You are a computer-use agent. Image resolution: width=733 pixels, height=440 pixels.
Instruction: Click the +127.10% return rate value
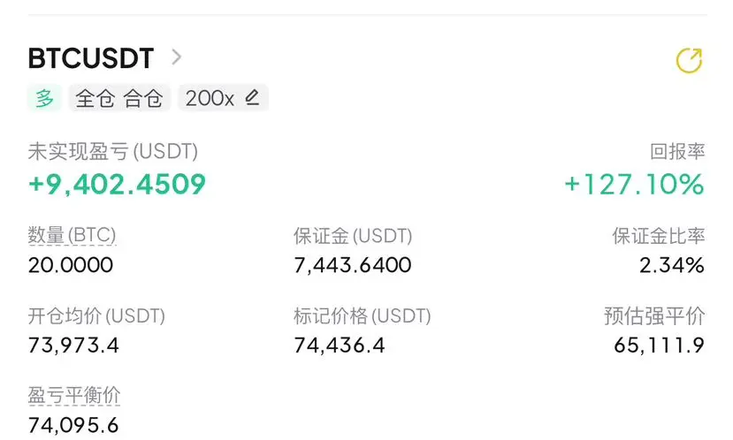(x=634, y=184)
